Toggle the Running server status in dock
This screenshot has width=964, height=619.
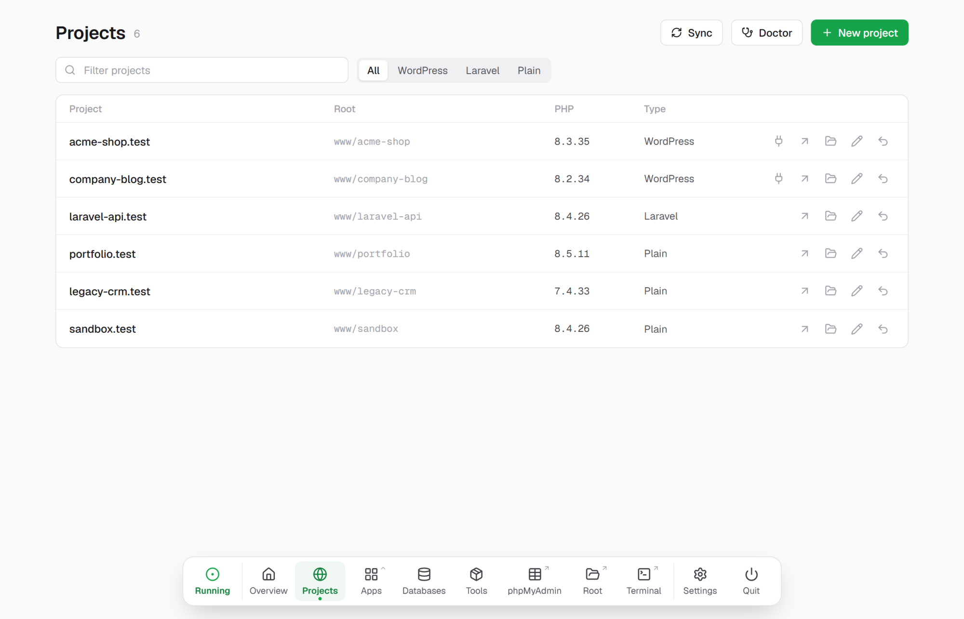[212, 581]
